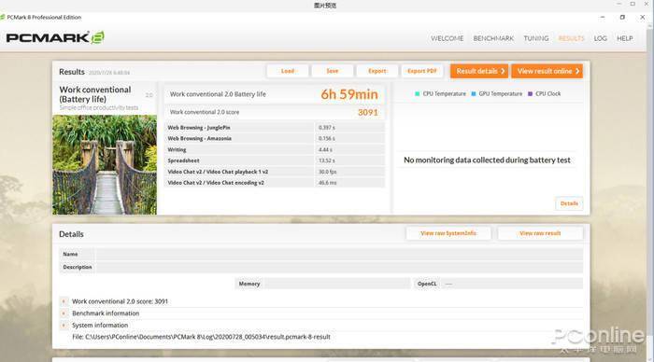Toggle the CPU Temperature legend square
Viewport: 654px width, 362px height.
pyautogui.click(x=417, y=93)
